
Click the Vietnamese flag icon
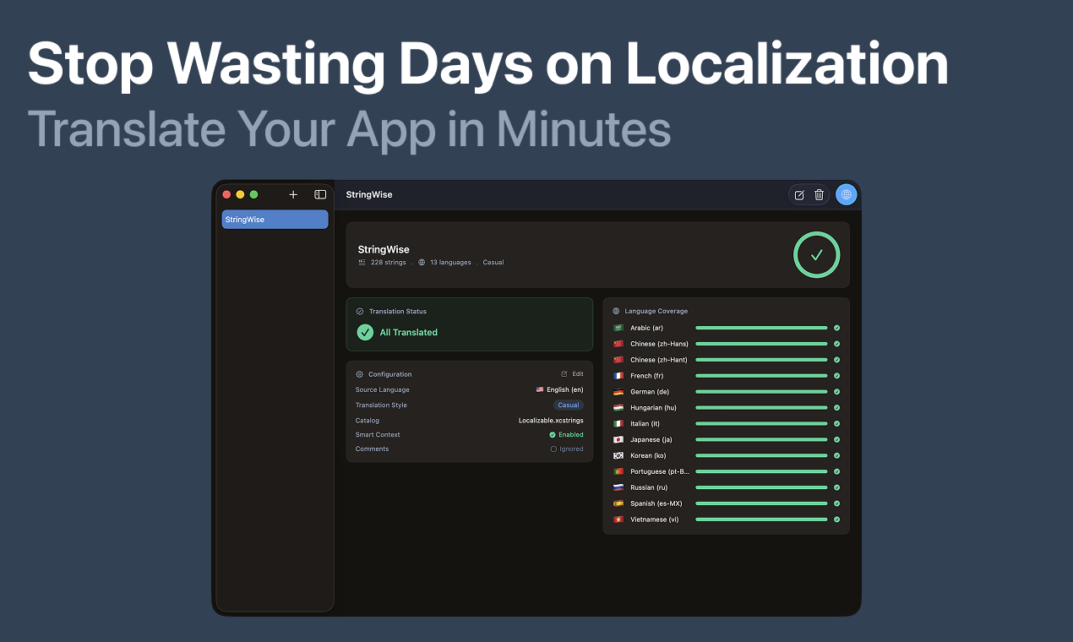618,520
